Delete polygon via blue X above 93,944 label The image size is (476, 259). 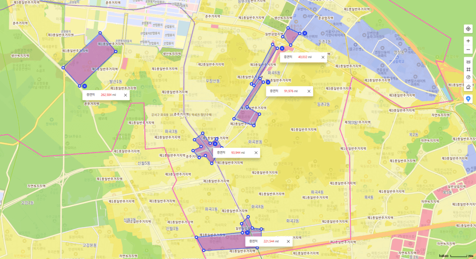pyautogui.click(x=215, y=144)
